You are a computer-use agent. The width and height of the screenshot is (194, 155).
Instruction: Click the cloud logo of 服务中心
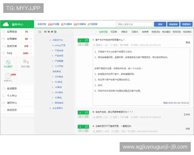coord(6,24)
